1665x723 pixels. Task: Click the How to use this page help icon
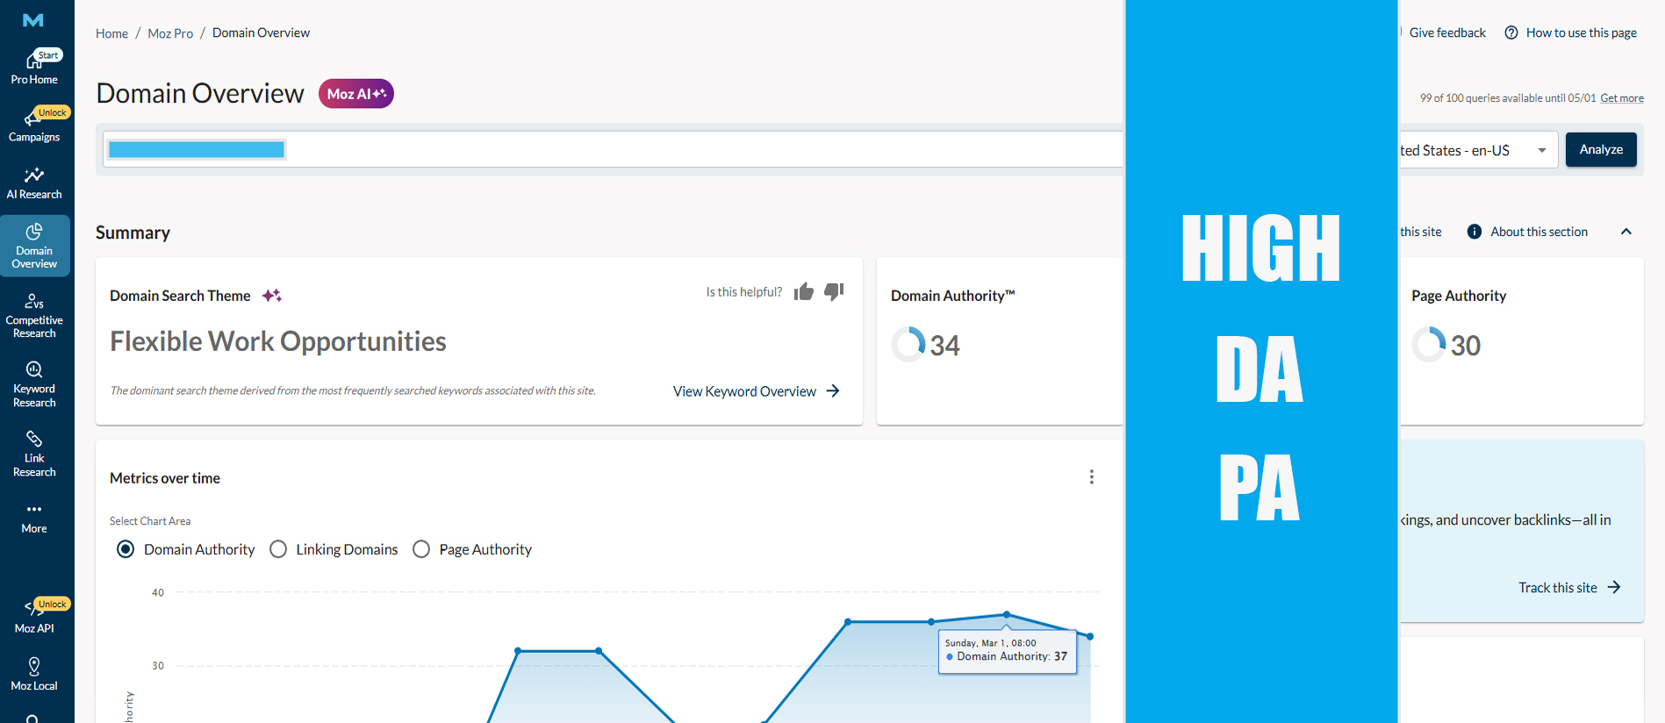coord(1511,32)
